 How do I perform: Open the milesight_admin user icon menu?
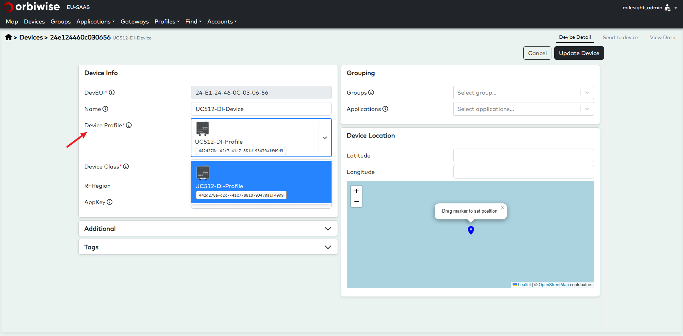click(667, 7)
